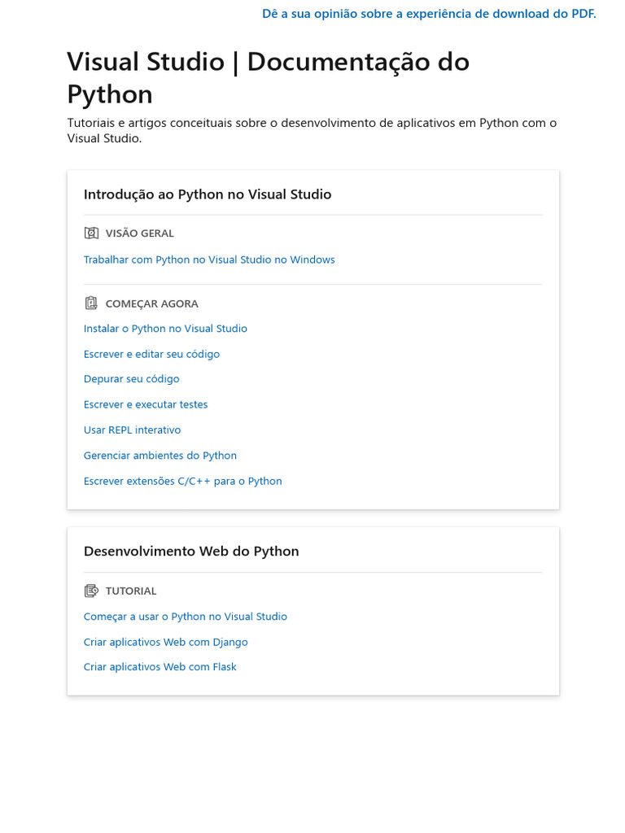Open Trabalhar com Python no Visual Studio no Windows
The image size is (625, 833).
coord(209,259)
